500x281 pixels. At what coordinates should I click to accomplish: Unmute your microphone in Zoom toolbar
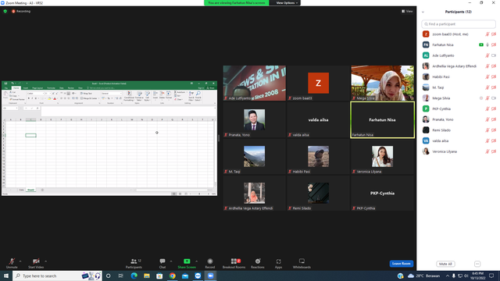pos(12,263)
